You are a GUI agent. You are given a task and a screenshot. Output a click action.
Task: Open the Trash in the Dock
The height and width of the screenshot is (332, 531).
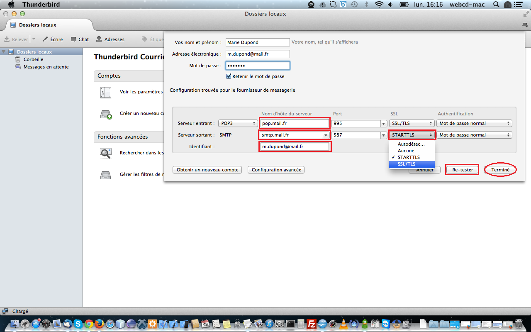[519, 324]
